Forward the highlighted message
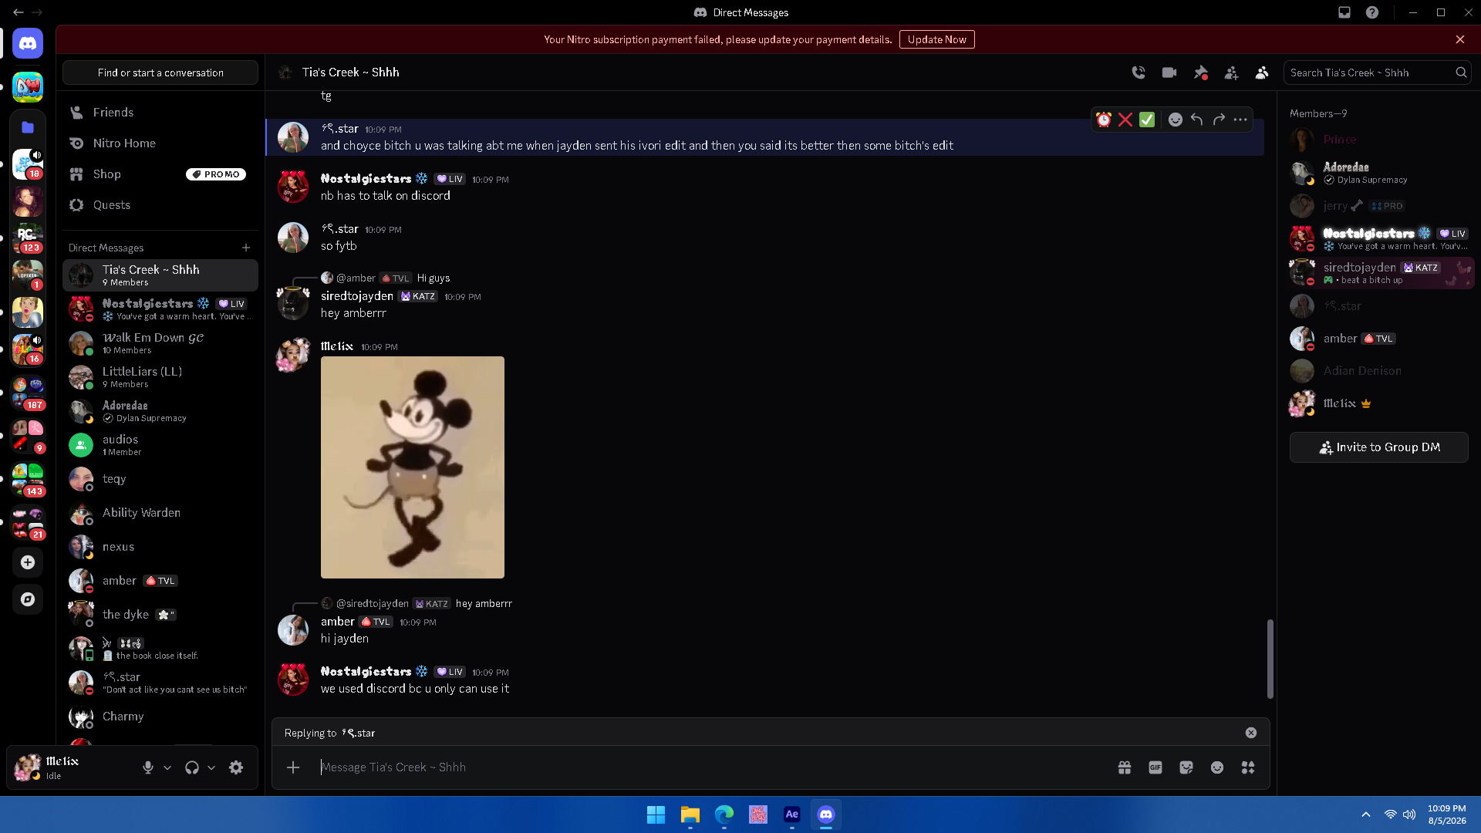Image resolution: width=1481 pixels, height=833 pixels. (x=1219, y=120)
